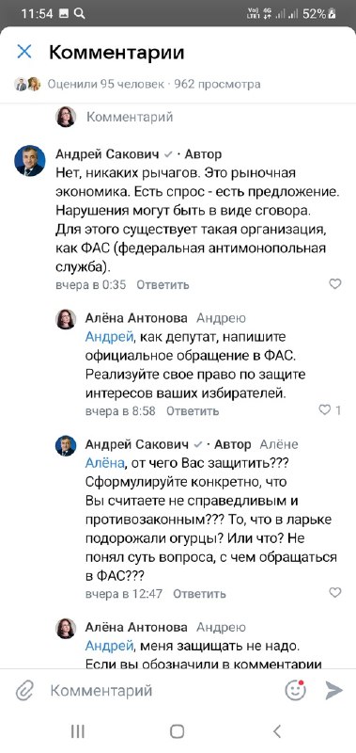Tap the Android back navigation icon
This screenshot has height=753, width=356.
pyautogui.click(x=277, y=731)
